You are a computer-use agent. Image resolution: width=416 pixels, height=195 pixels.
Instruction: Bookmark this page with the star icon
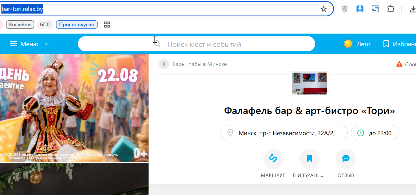point(324,9)
